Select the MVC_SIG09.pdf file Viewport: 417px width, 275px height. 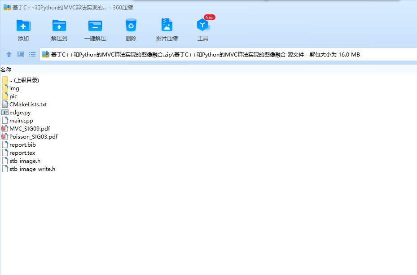pos(26,129)
